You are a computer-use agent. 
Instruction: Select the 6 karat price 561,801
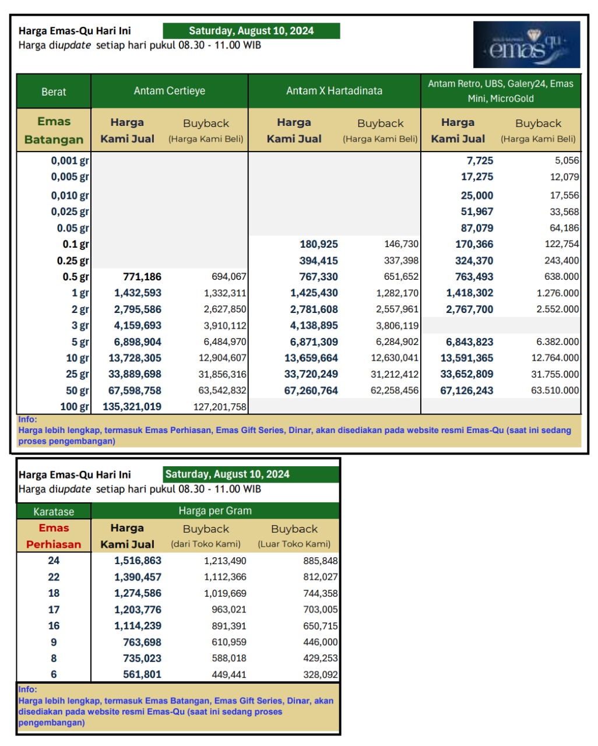pyautogui.click(x=142, y=674)
